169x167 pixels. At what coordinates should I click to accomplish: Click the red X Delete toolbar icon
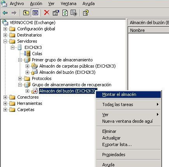tap(47, 13)
